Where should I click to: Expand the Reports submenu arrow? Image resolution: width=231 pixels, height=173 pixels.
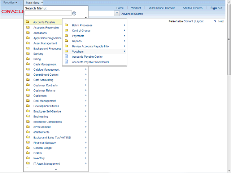[x=124, y=41]
